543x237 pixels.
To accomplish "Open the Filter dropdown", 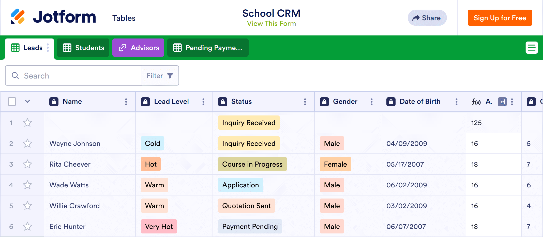I will [x=160, y=76].
